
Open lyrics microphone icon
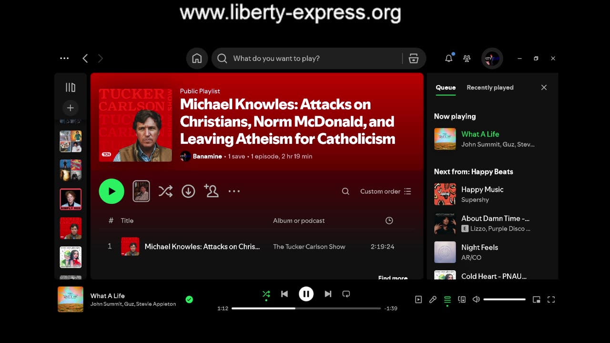click(433, 300)
